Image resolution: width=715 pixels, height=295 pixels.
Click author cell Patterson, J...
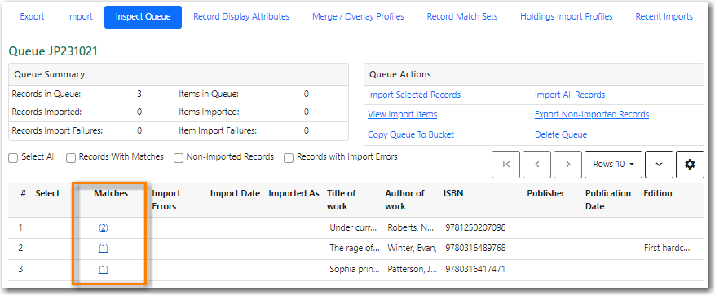[413, 270]
